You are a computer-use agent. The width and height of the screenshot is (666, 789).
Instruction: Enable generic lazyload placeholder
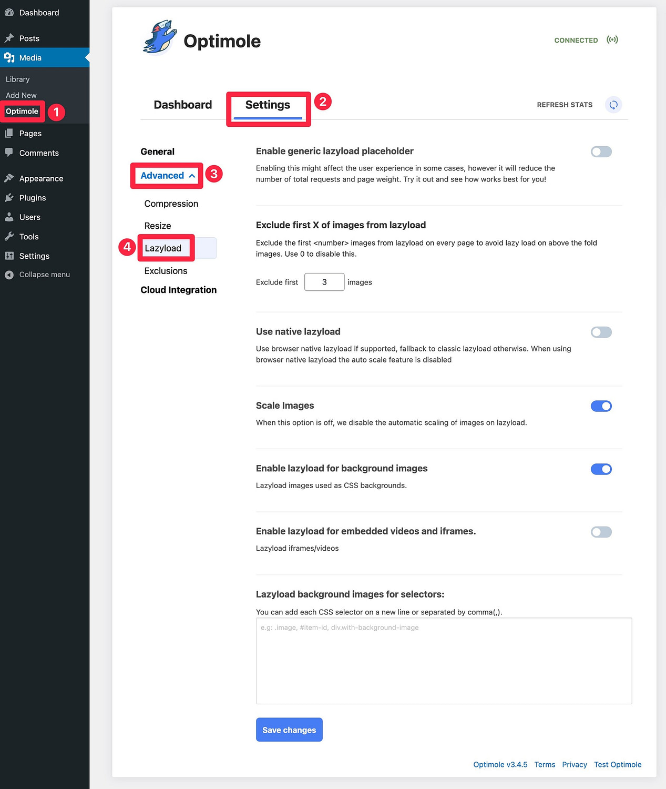click(x=601, y=151)
